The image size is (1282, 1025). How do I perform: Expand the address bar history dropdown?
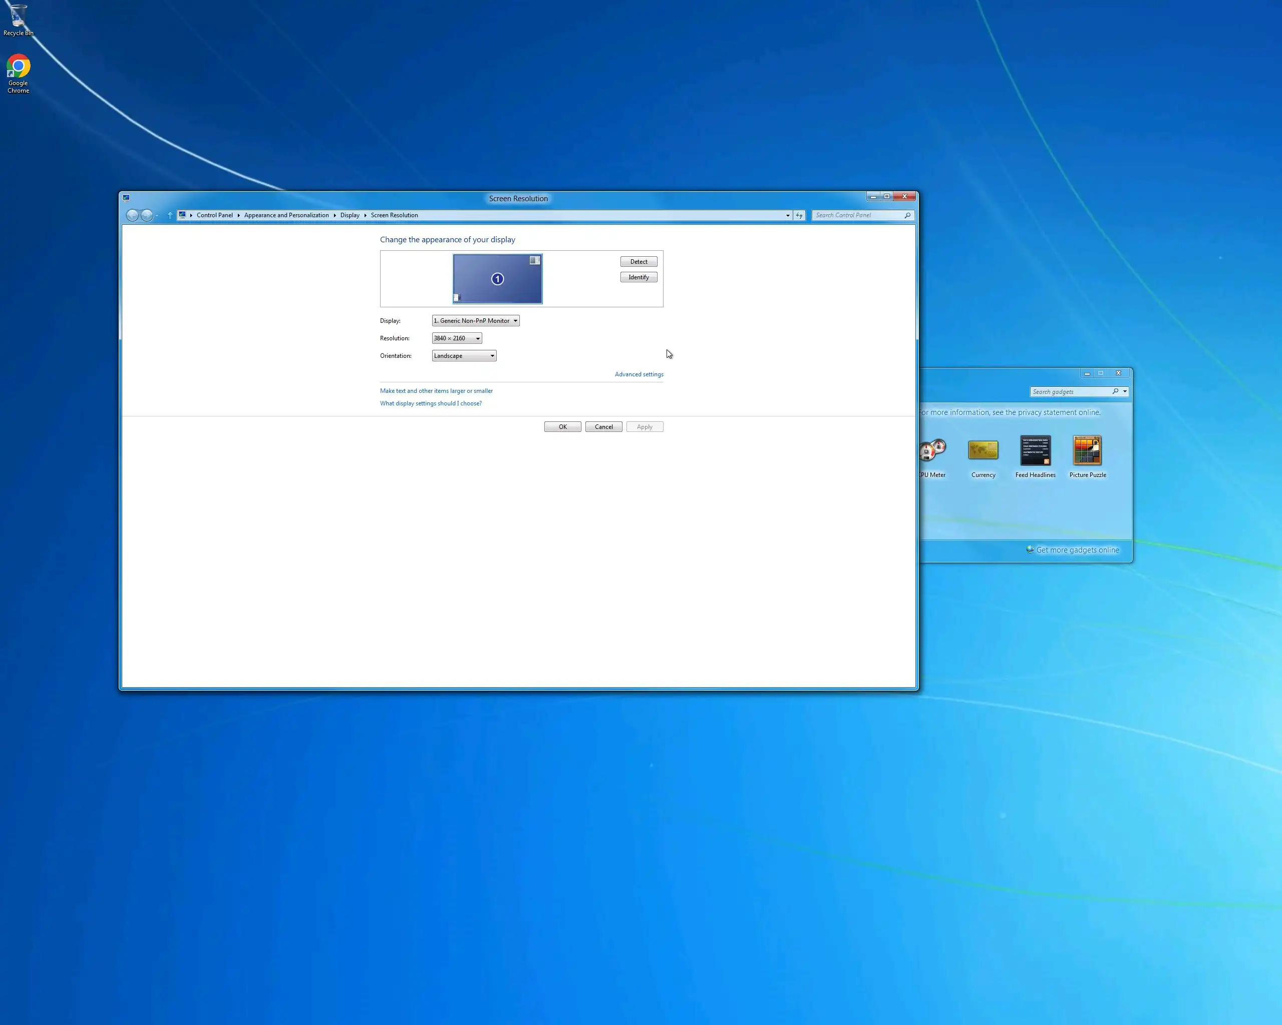pyautogui.click(x=788, y=216)
